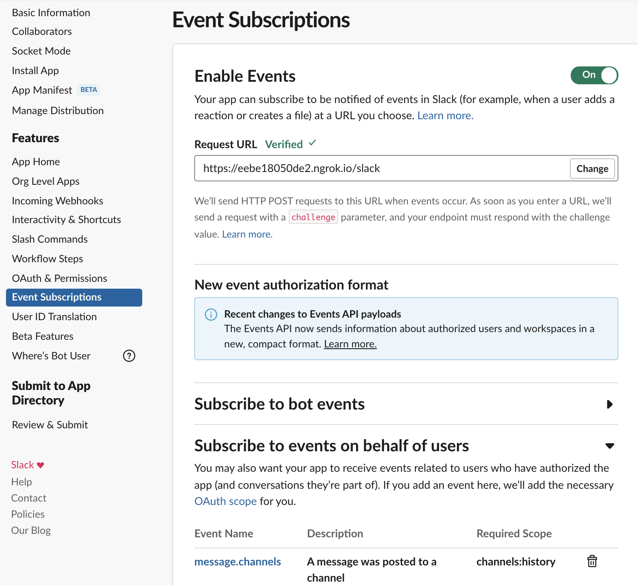Click the Description column header
Viewport: 638px width, 585px height.
[x=335, y=534]
